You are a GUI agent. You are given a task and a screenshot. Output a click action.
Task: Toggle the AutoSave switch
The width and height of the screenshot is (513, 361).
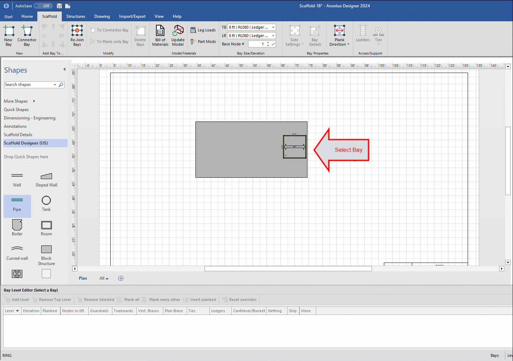point(44,6)
